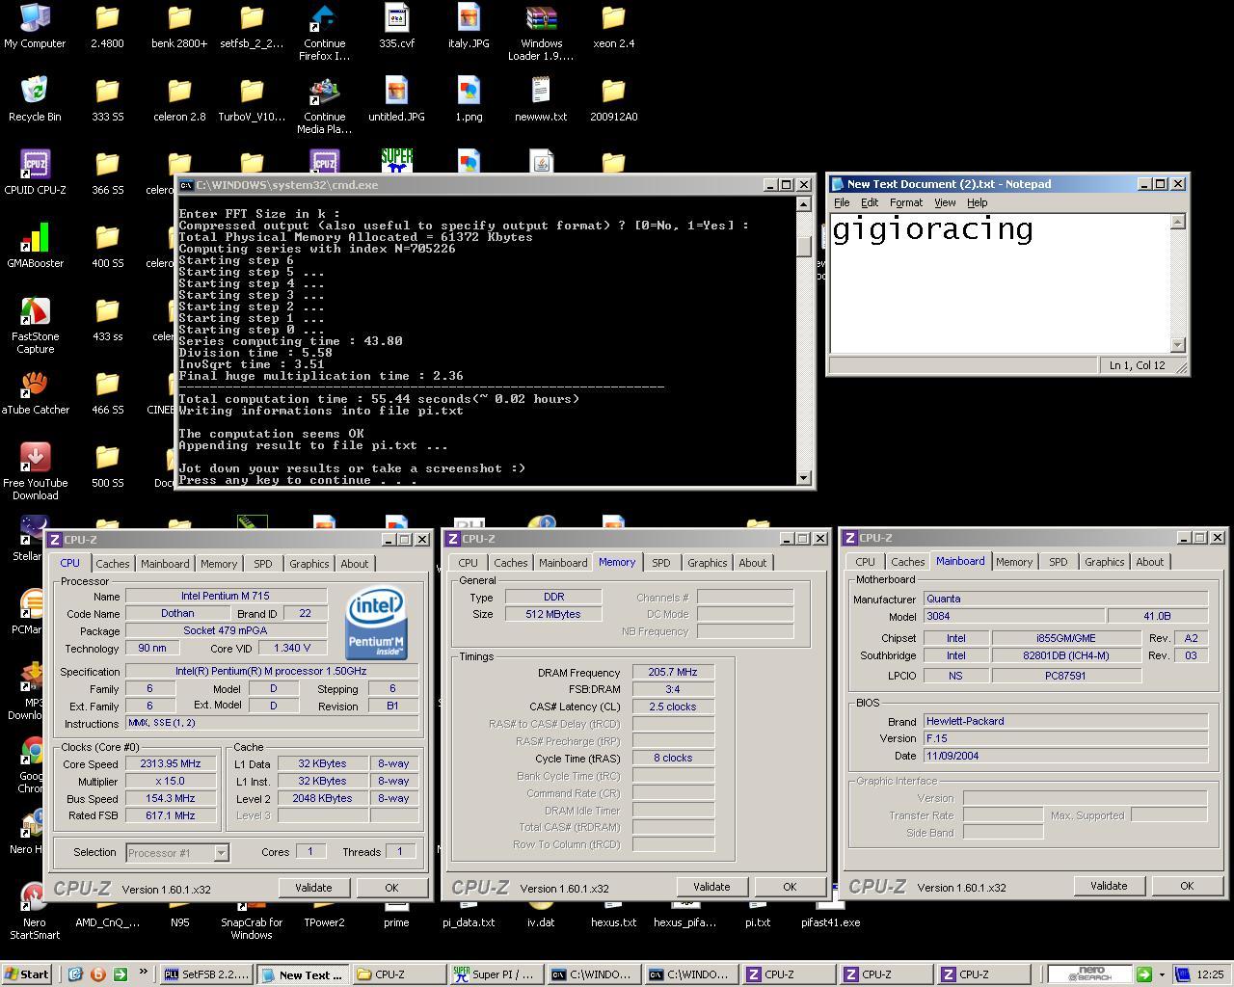Open hexus.txt file on desktop
This screenshot has width=1234, height=987.
click(613, 922)
